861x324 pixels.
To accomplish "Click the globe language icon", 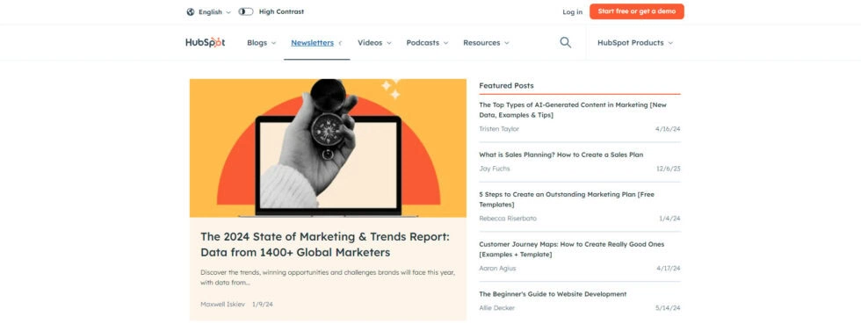I will (x=191, y=11).
